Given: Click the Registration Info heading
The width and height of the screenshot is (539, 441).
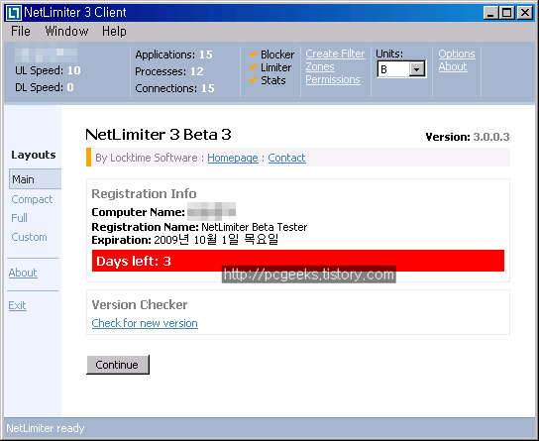Looking at the screenshot, I should click(144, 194).
